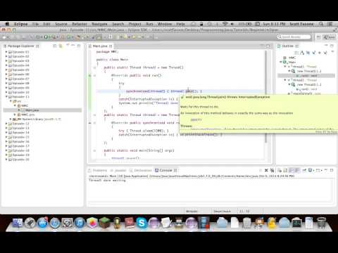Click 'Thread2 done waiting' console output line
Viewport: 338px width, 253px height.
pyautogui.click(x=107, y=181)
